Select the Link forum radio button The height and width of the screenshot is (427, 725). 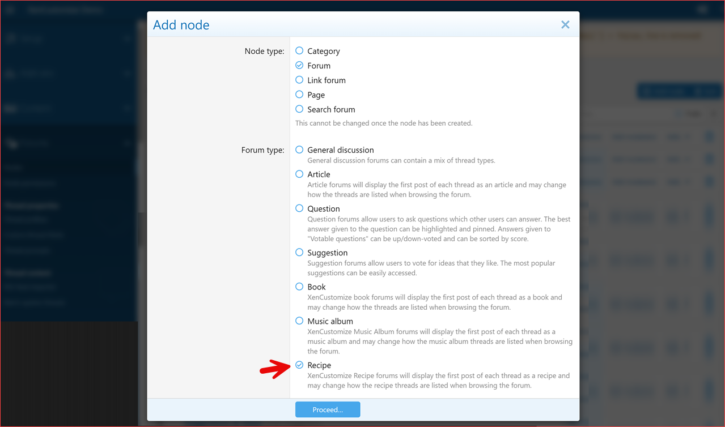click(x=299, y=80)
